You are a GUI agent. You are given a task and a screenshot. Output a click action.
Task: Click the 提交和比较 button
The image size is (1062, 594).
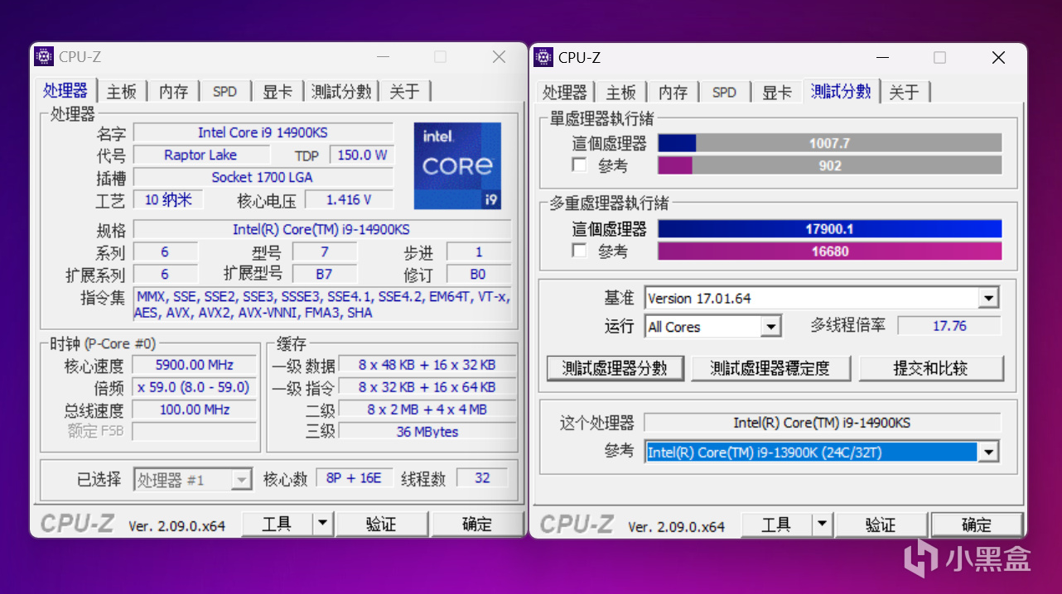(930, 368)
